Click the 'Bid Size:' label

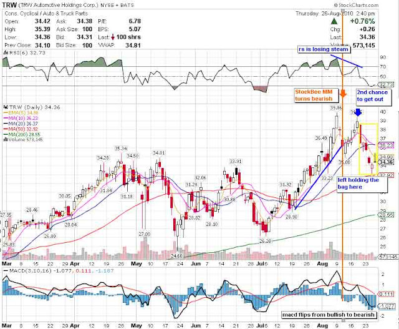click(66, 46)
